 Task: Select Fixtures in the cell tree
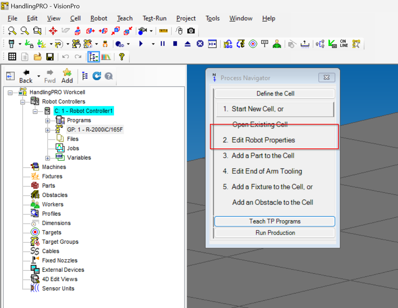pyautogui.click(x=52, y=176)
